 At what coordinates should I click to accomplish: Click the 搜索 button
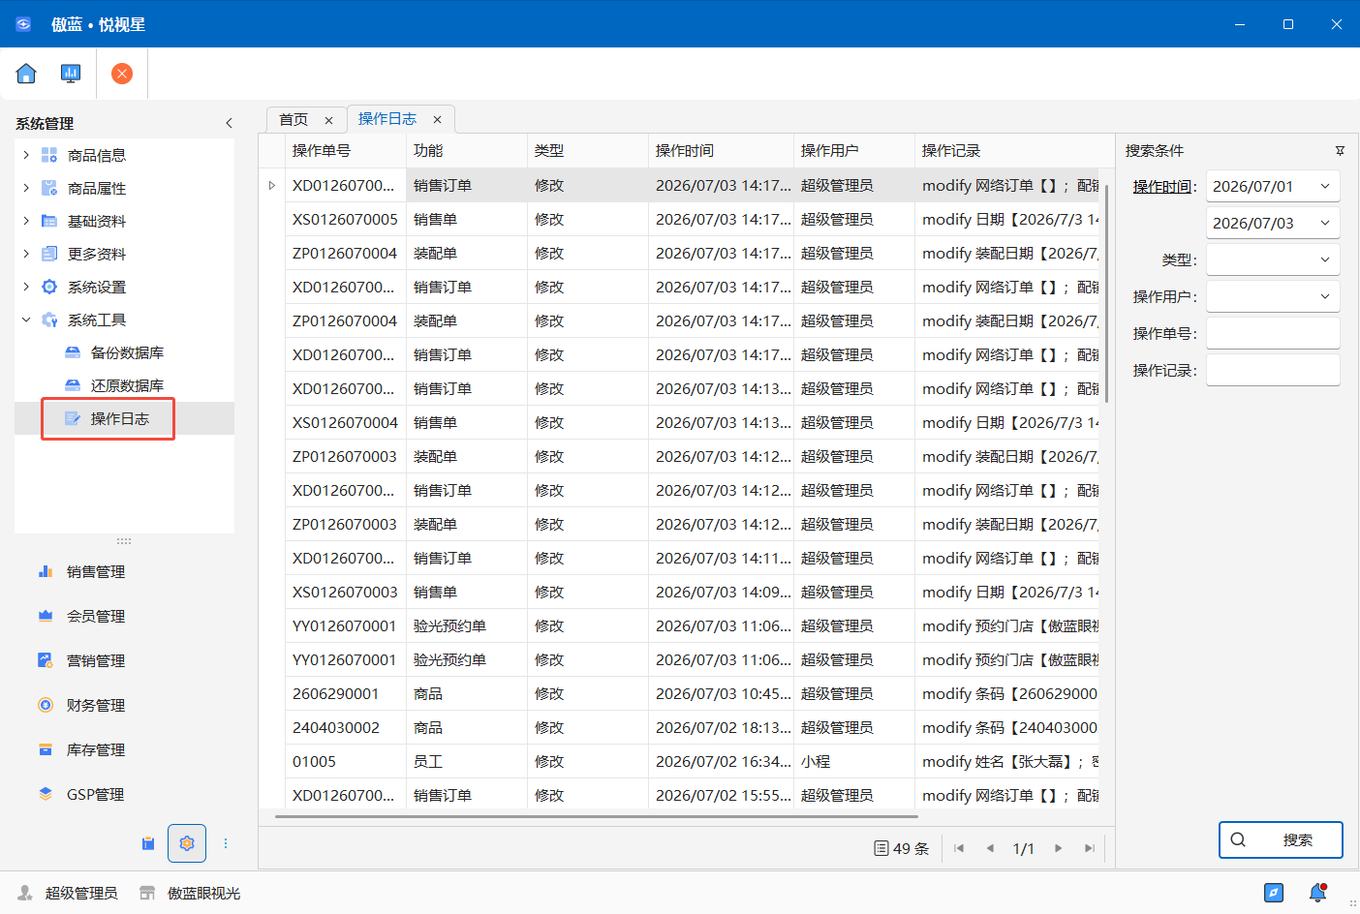coord(1281,839)
